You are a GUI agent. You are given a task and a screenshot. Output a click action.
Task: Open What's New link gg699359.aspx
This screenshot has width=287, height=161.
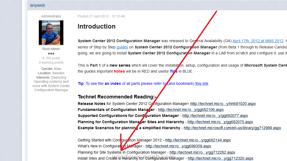click(x=179, y=146)
